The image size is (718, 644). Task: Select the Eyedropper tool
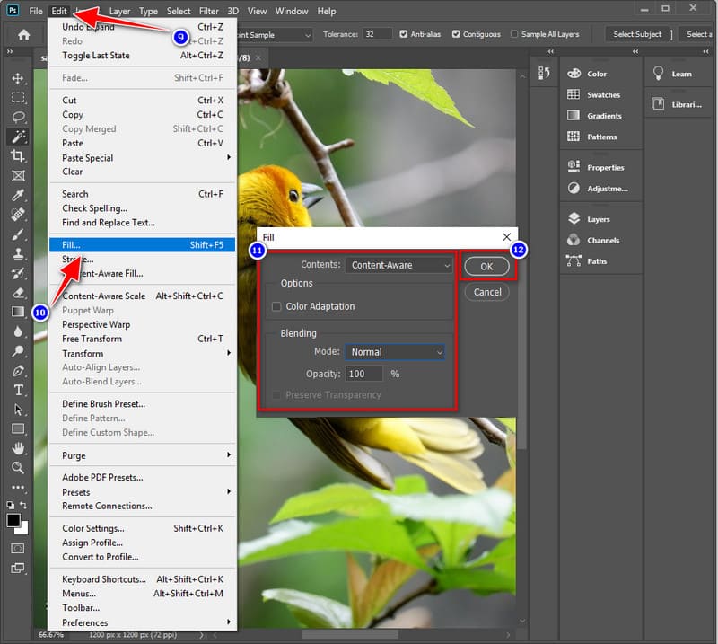pyautogui.click(x=17, y=195)
